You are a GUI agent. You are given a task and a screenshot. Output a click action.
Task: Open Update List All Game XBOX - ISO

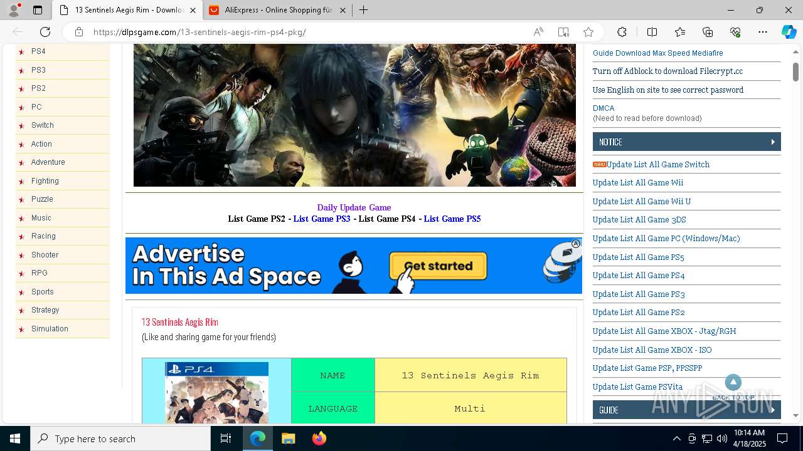tap(652, 350)
